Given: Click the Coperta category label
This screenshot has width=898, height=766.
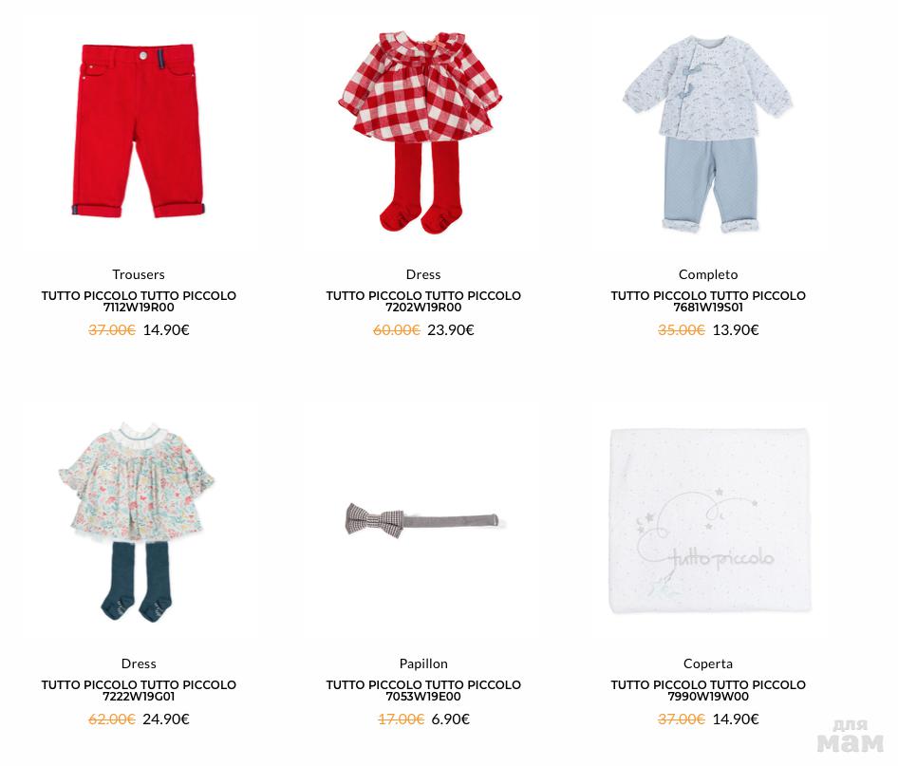Looking at the screenshot, I should [708, 663].
